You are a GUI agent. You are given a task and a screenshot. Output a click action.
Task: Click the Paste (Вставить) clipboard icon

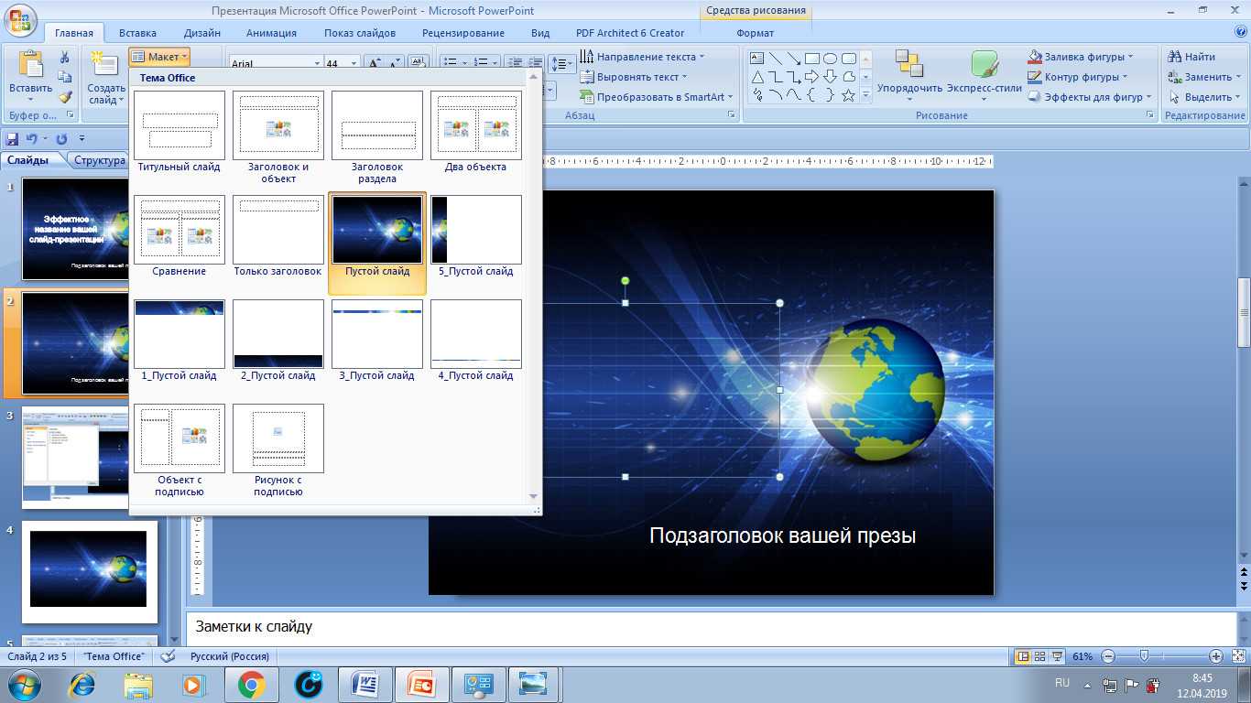click(30, 66)
